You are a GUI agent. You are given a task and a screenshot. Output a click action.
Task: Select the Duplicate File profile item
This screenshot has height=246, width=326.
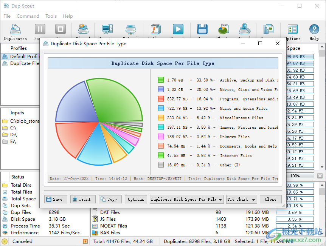coord(21,63)
